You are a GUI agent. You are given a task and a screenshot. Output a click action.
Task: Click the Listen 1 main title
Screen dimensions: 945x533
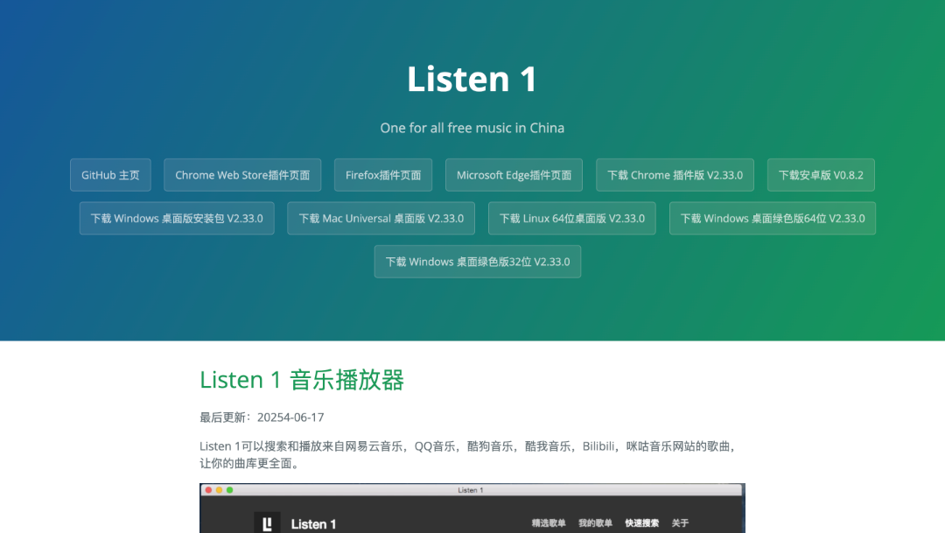coord(472,79)
